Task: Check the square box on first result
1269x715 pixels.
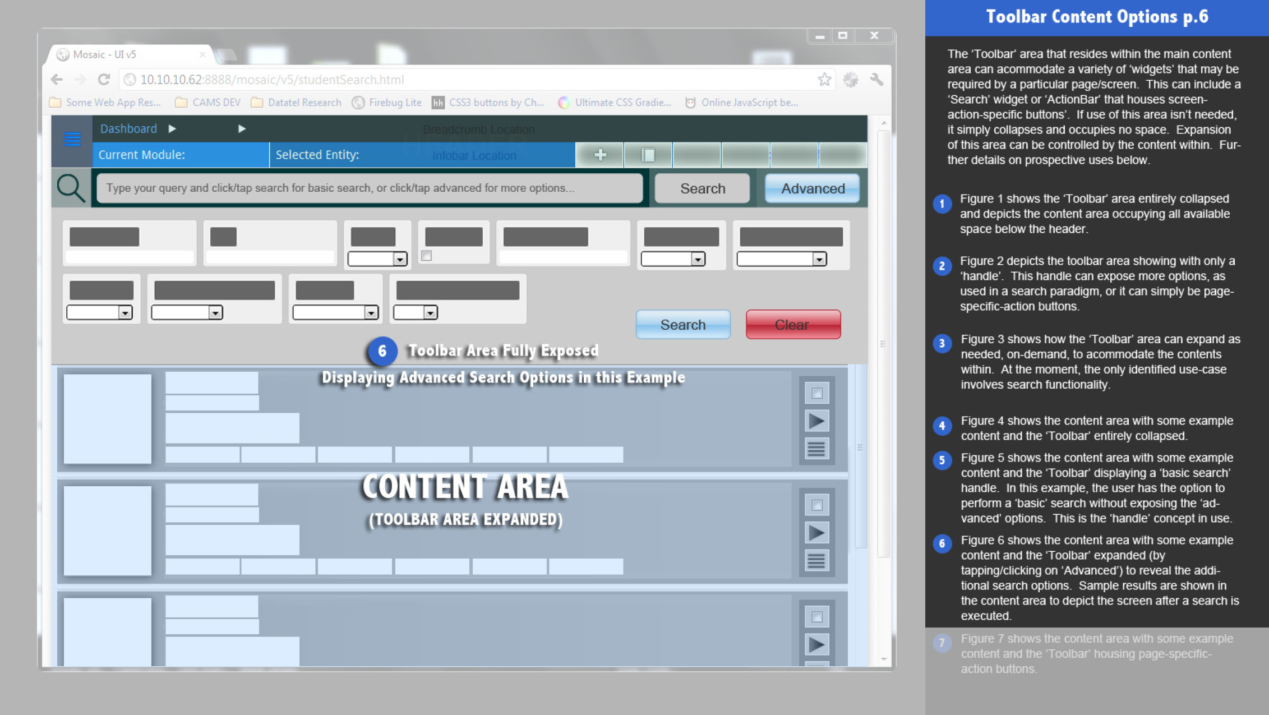Action: click(x=816, y=393)
